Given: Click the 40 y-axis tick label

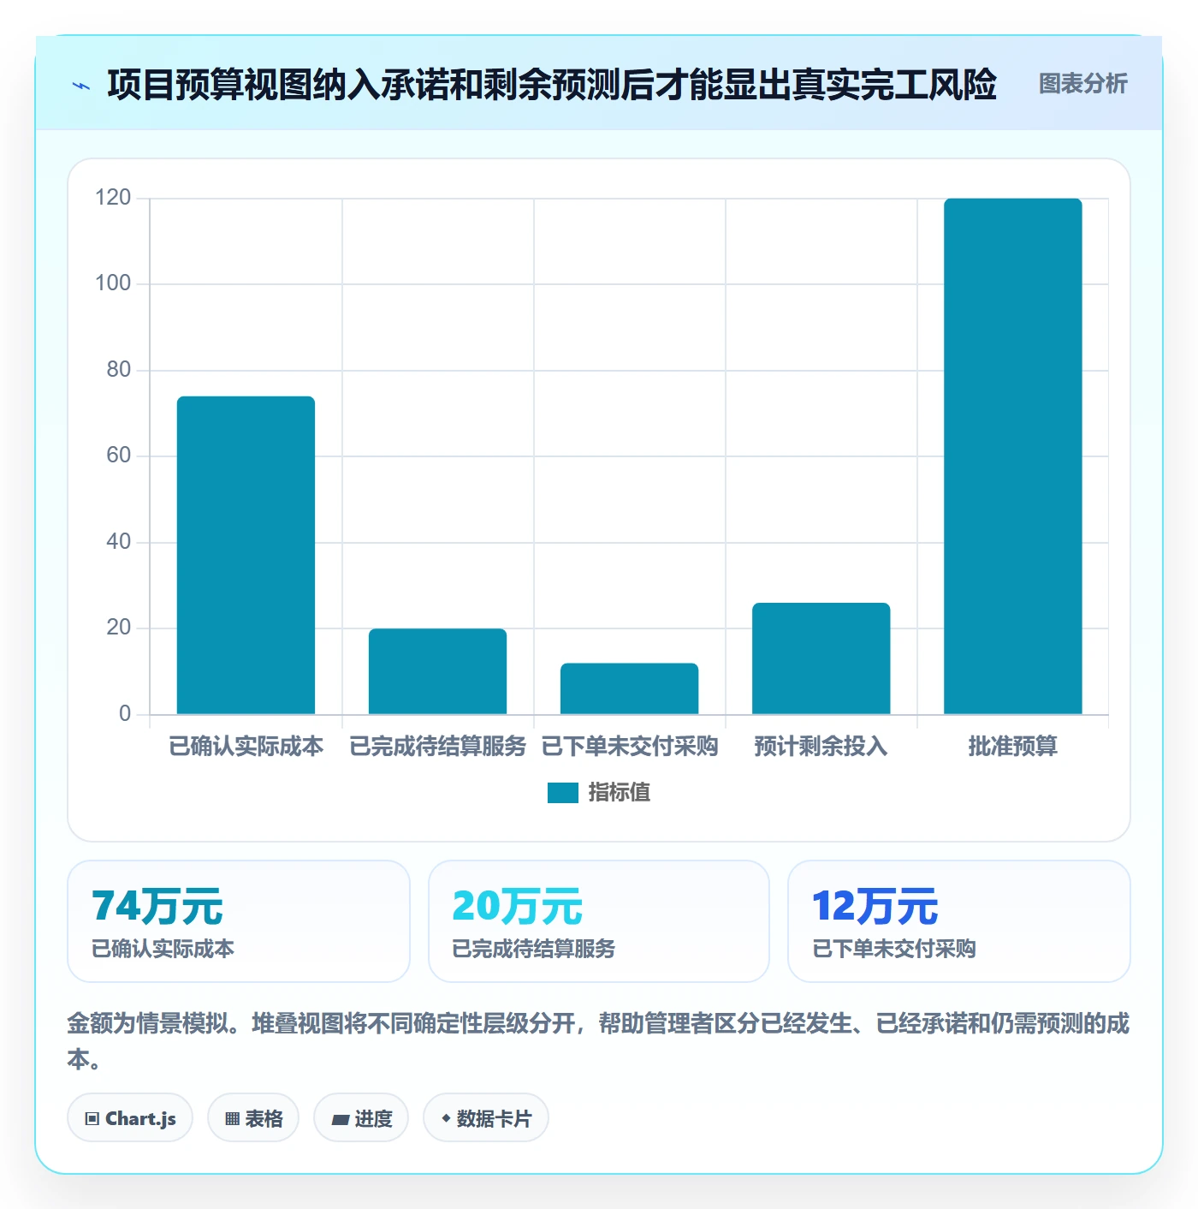Looking at the screenshot, I should 119,542.
